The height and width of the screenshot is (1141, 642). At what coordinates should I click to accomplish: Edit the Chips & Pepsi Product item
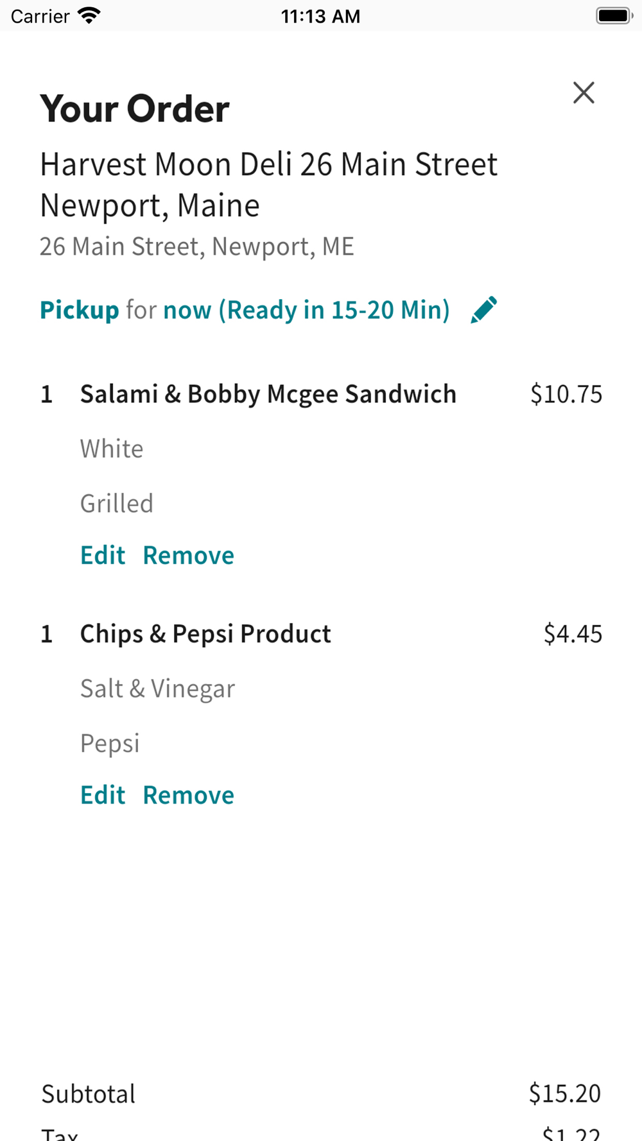[103, 795]
